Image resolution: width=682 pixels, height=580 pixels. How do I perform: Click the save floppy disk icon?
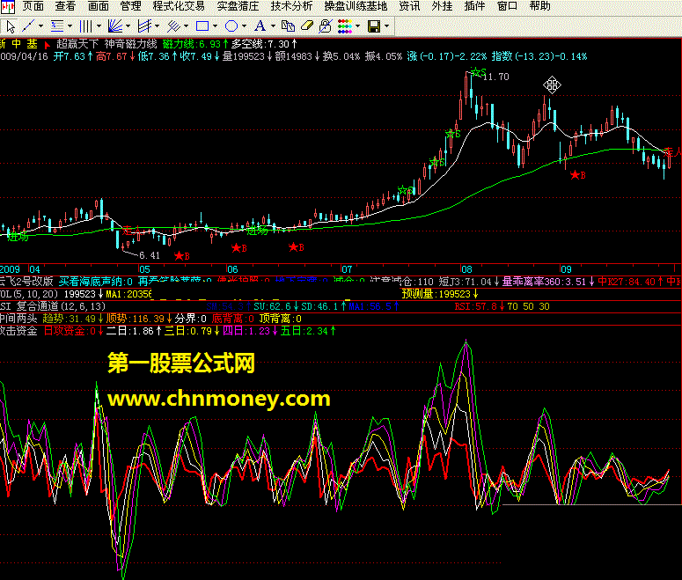pos(374,26)
